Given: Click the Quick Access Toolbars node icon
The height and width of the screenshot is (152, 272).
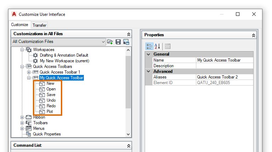Looking at the screenshot, I should [29, 66].
